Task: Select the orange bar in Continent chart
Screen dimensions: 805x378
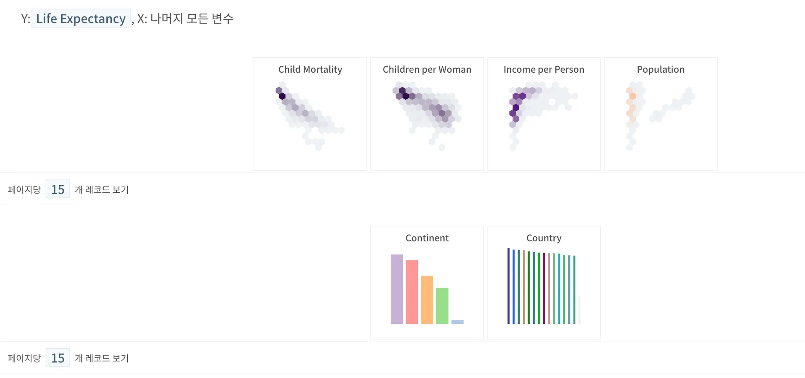Action: click(427, 300)
